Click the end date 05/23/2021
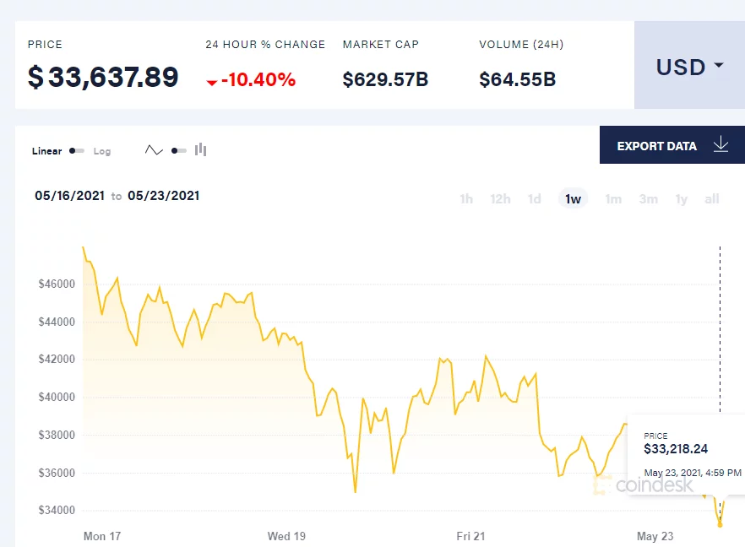The height and width of the screenshot is (547, 745). coord(164,196)
